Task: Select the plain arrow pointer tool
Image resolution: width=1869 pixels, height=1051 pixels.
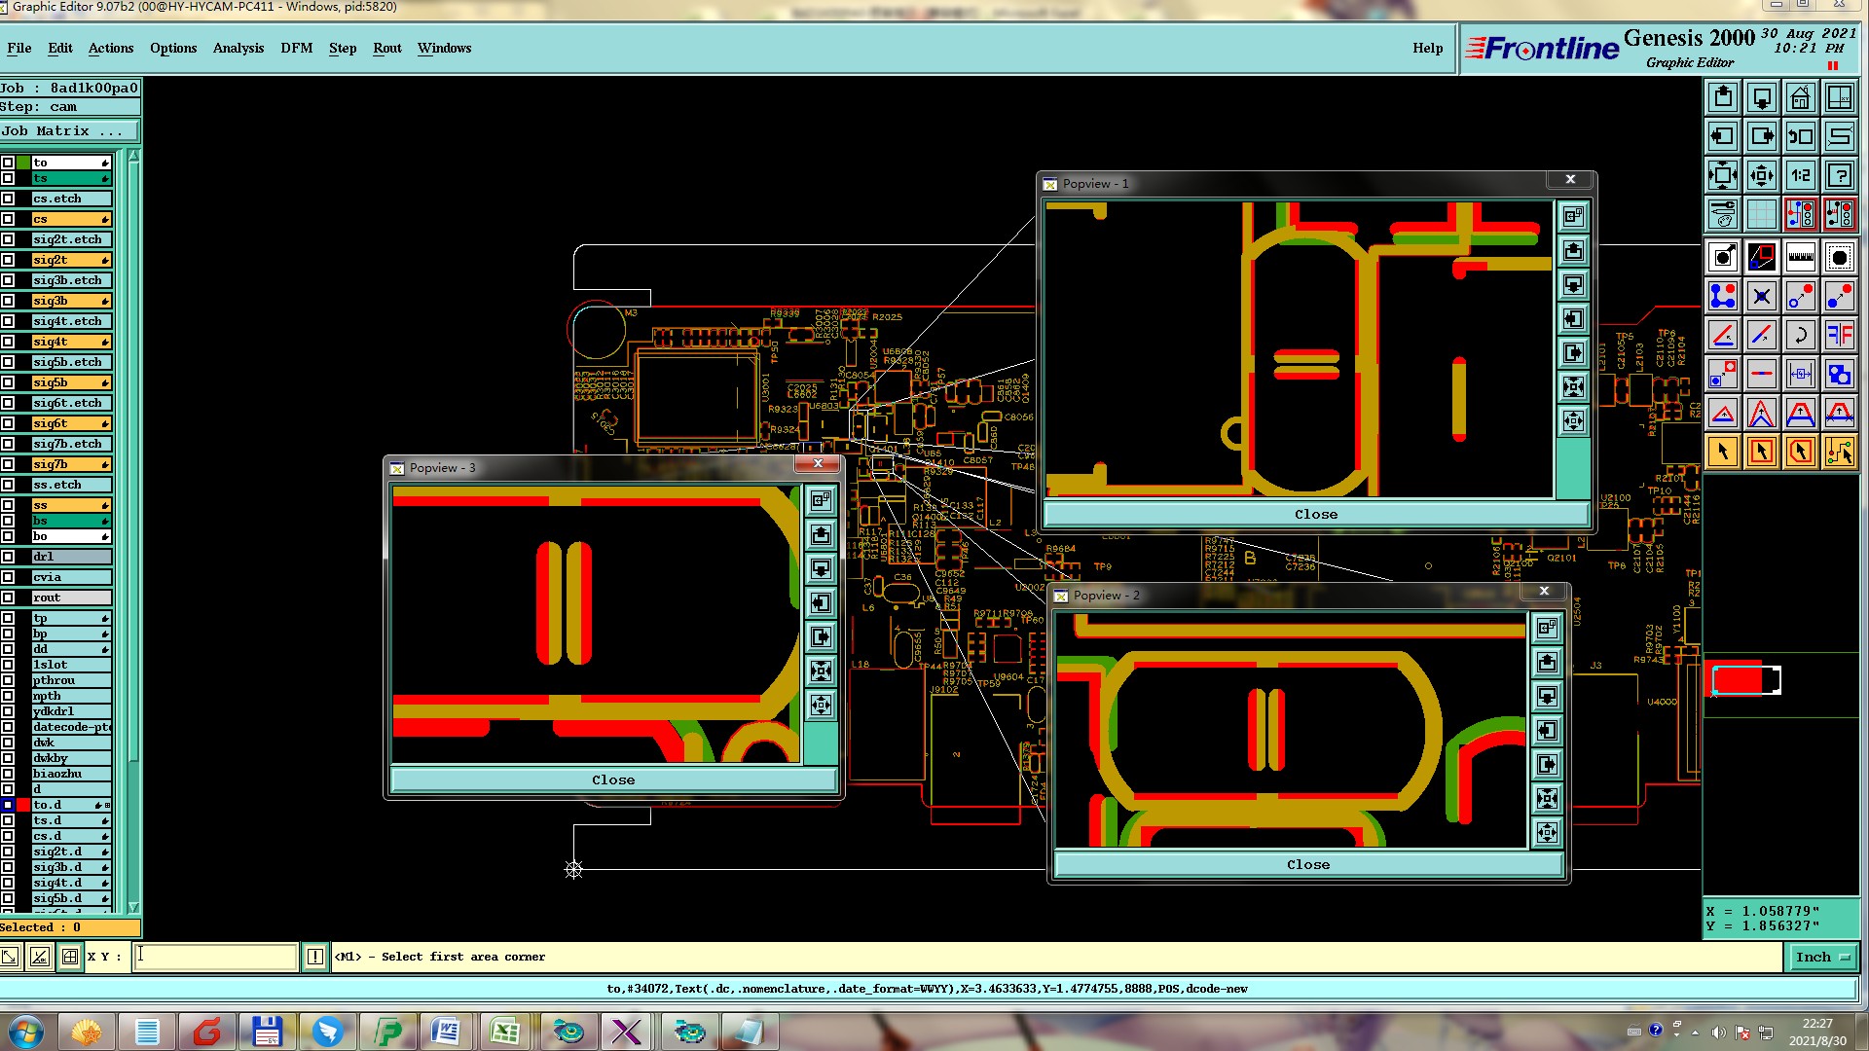Action: click(x=1722, y=452)
